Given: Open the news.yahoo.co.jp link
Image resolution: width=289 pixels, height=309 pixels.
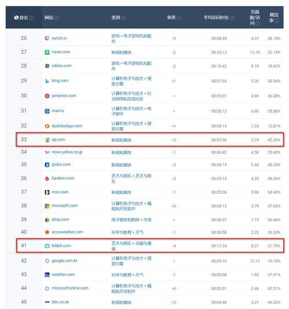Looking at the screenshot, I should point(67,152).
